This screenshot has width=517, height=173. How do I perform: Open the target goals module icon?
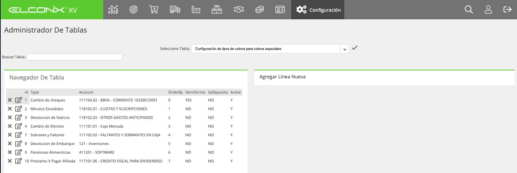[x=133, y=9]
